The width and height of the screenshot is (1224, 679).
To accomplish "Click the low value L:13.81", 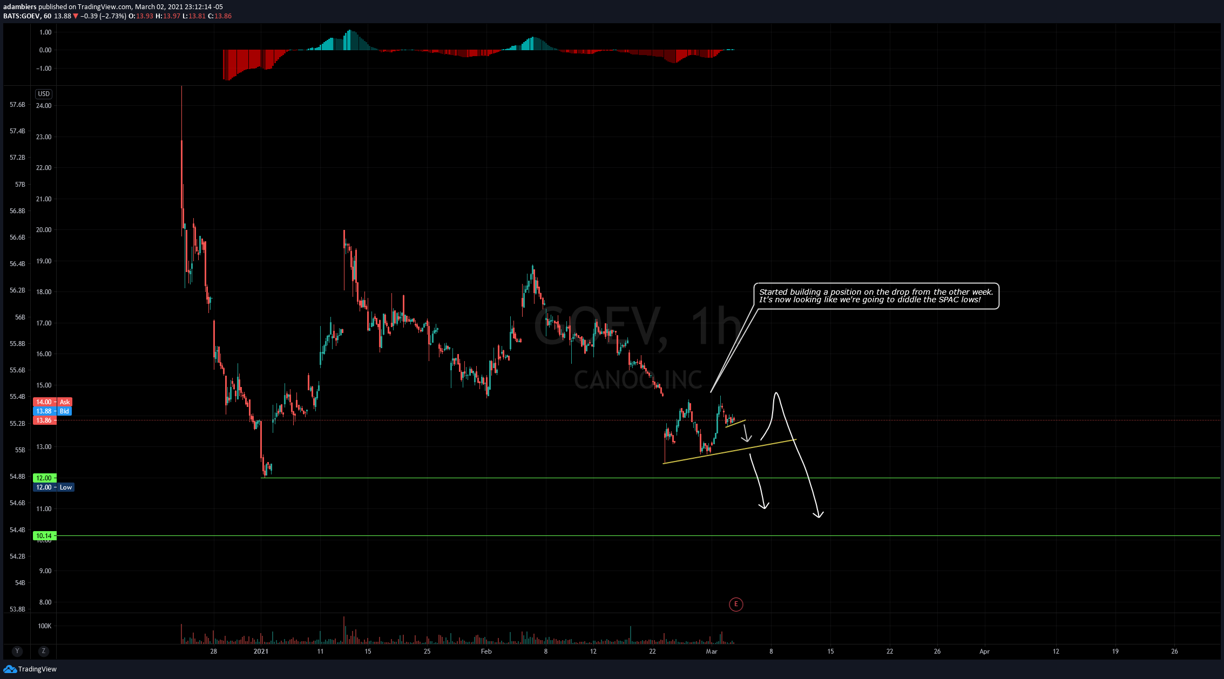I will [x=194, y=16].
